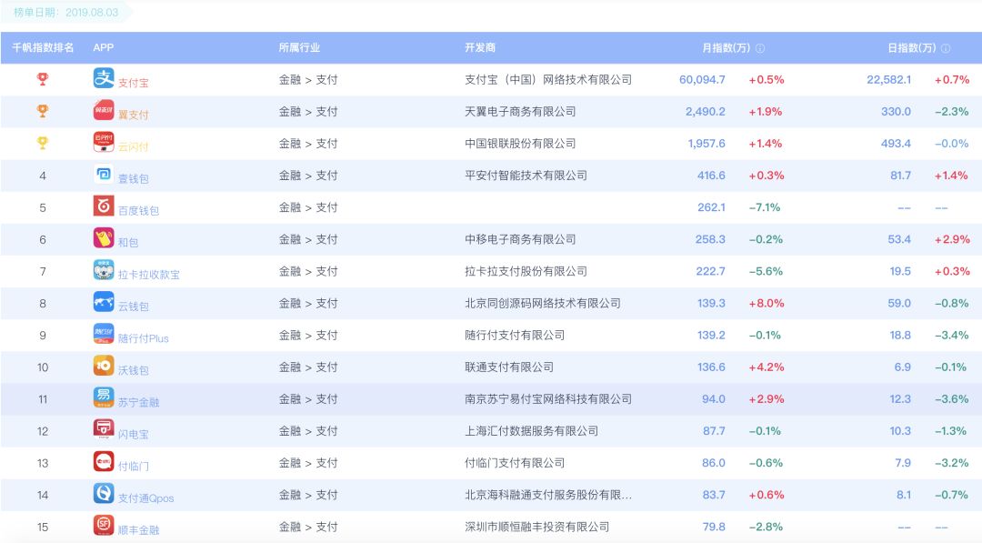Open the 和包 app name link
The width and height of the screenshot is (982, 543).
tap(128, 242)
